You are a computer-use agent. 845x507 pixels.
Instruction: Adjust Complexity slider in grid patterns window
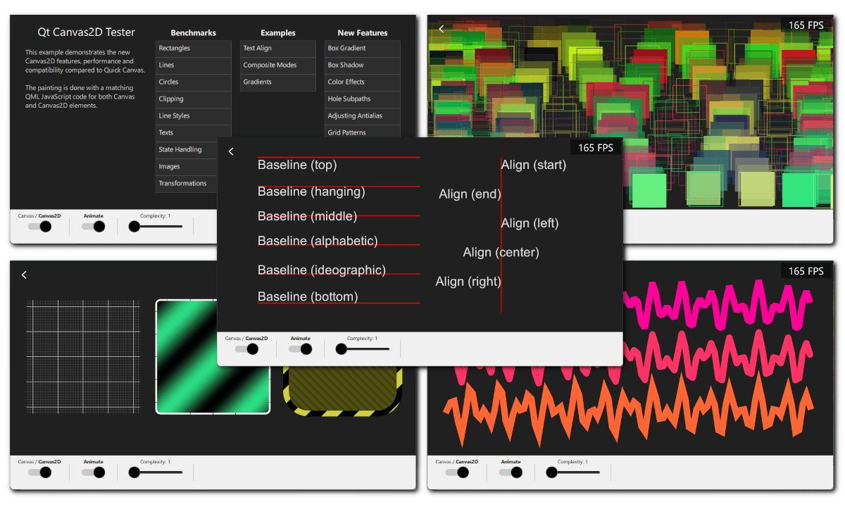(x=156, y=472)
